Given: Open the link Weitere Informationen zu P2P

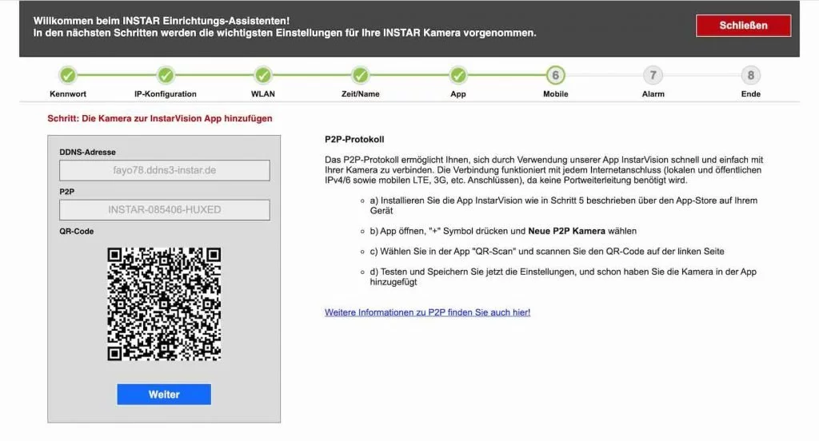Looking at the screenshot, I should click(427, 312).
